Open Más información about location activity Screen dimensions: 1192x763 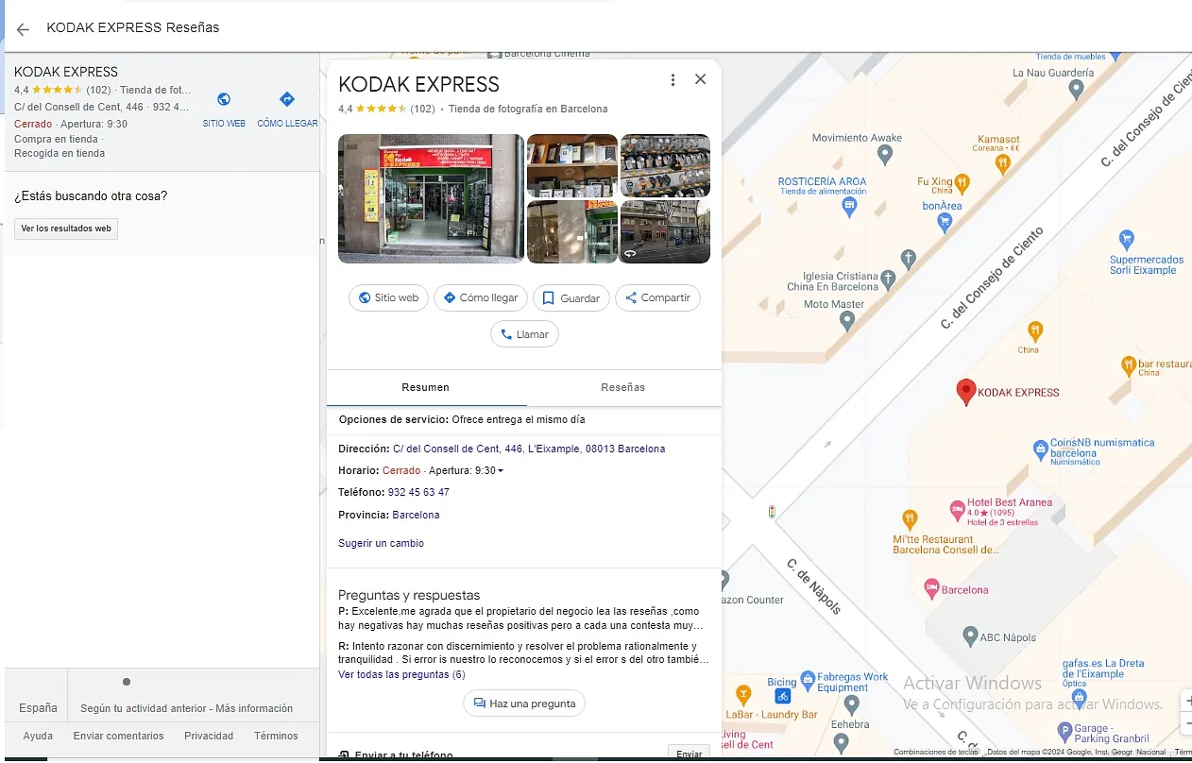coord(254,708)
